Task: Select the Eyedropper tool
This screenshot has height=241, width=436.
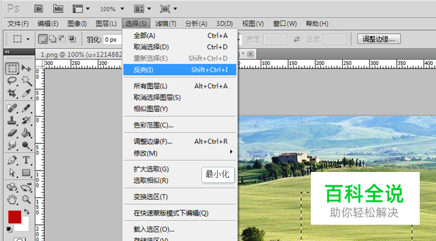Action: (26, 93)
